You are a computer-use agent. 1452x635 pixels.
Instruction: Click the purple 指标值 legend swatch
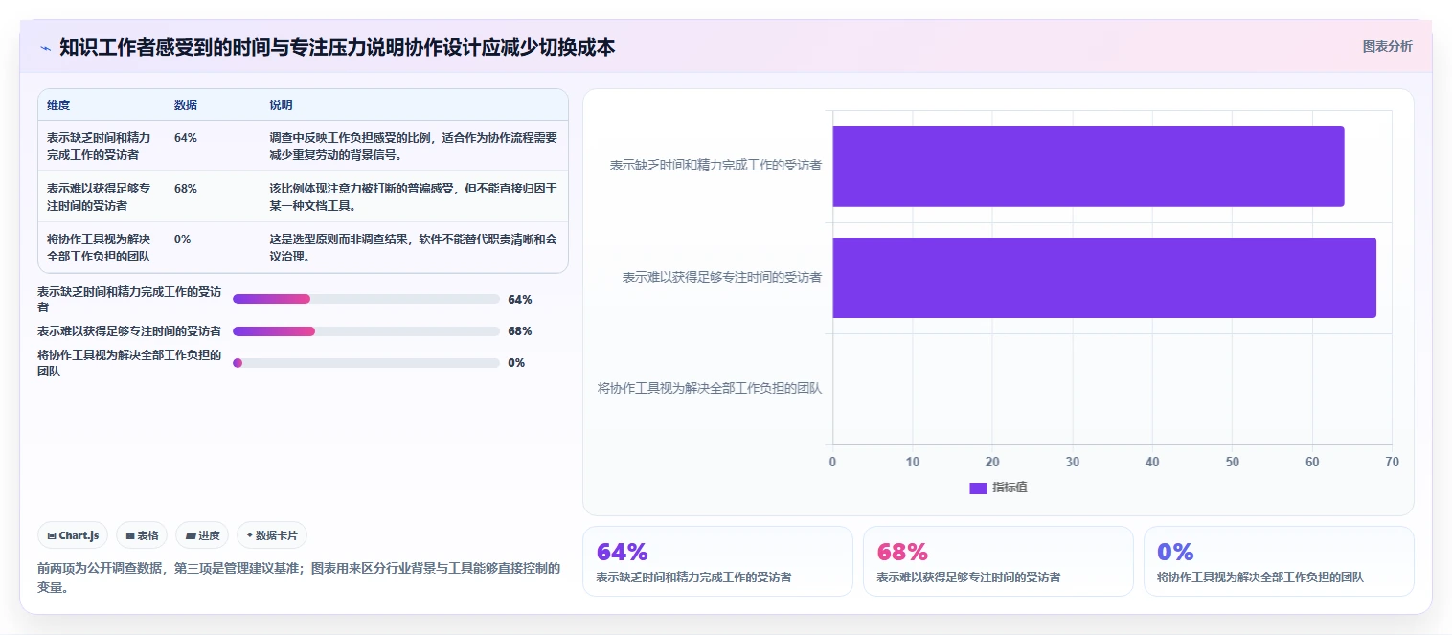(978, 488)
